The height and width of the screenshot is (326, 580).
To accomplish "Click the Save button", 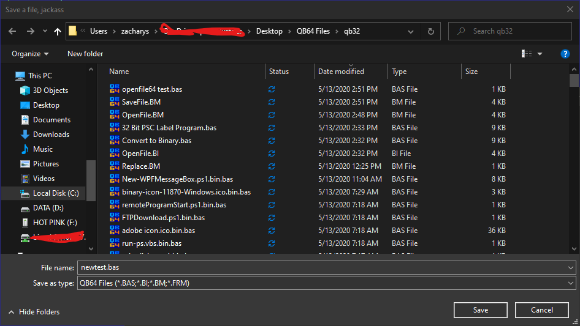I will [480, 310].
